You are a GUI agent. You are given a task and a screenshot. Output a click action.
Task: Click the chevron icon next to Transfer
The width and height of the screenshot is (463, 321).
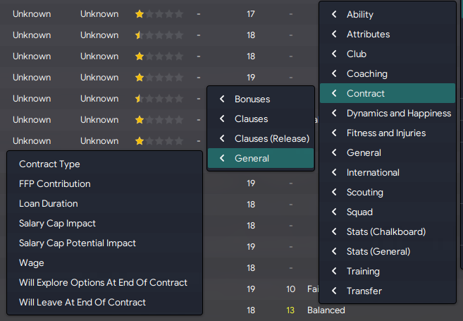tap(334, 291)
